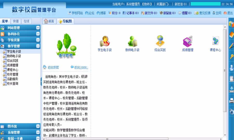The height and width of the screenshot is (140, 234).
Task: Click the notepad icon in right sidebar
Action: [x=232, y=79]
